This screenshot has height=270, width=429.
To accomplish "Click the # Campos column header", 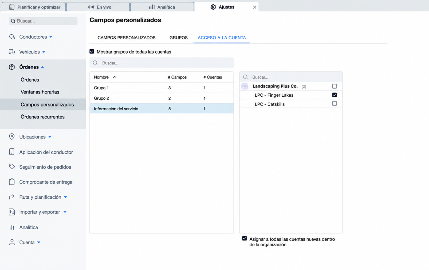I will click(x=177, y=77).
